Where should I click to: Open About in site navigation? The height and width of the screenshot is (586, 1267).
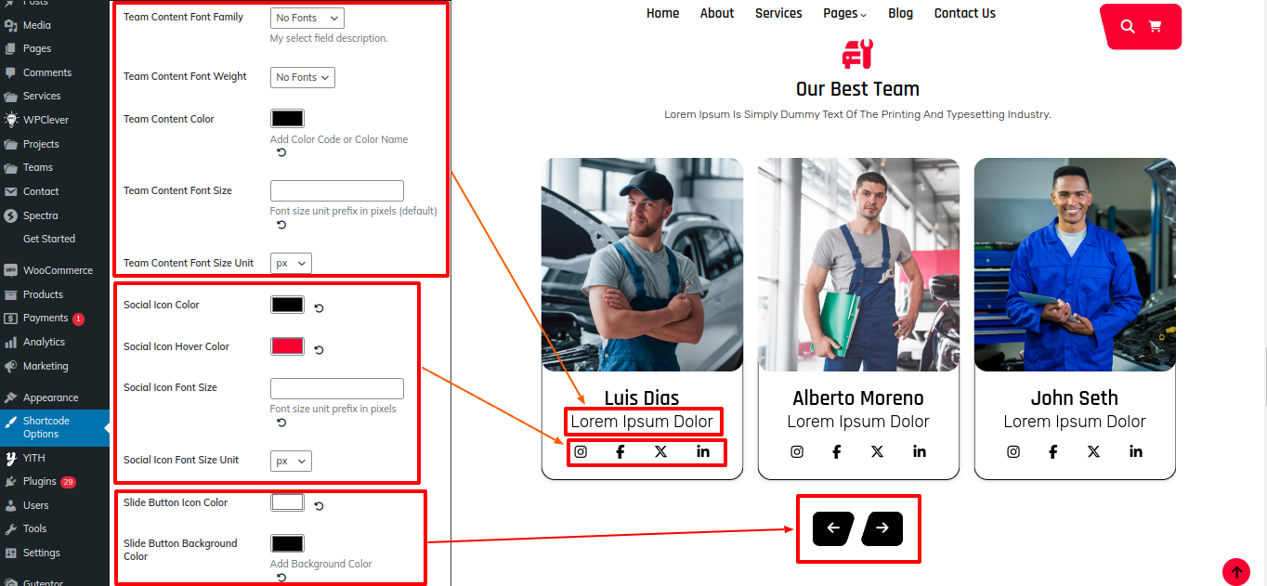click(x=717, y=13)
